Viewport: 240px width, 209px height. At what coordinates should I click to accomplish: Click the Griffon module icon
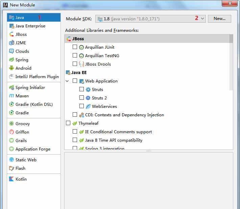pos(11,132)
